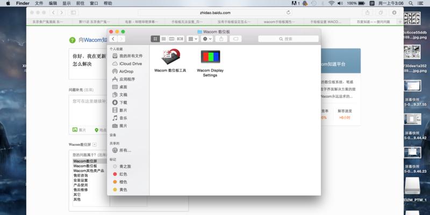Switch to the wacom手绘板属性 Safari tab
The height and width of the screenshot is (215, 430).
pyautogui.click(x=279, y=21)
